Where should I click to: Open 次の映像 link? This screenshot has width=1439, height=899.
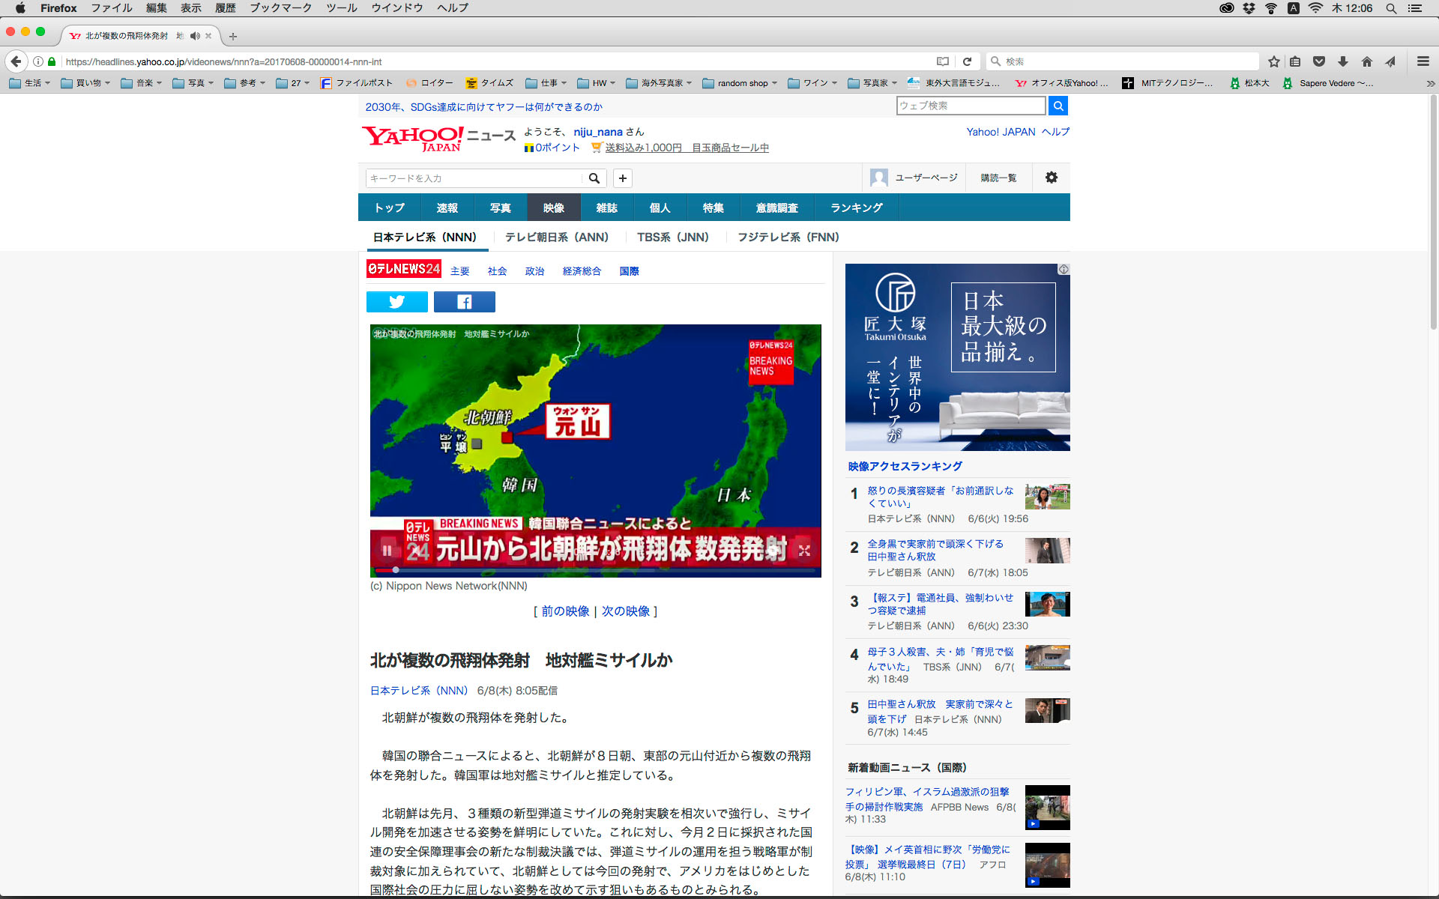(x=625, y=611)
